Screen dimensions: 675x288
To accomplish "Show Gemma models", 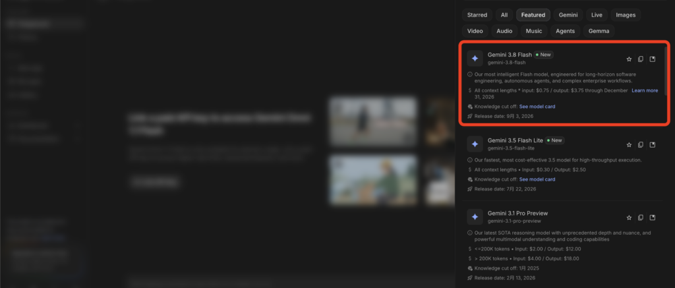I will click(599, 31).
